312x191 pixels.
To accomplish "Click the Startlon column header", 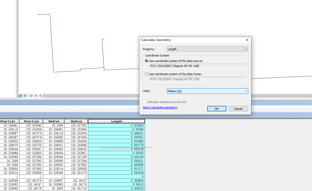I will 31,121.
